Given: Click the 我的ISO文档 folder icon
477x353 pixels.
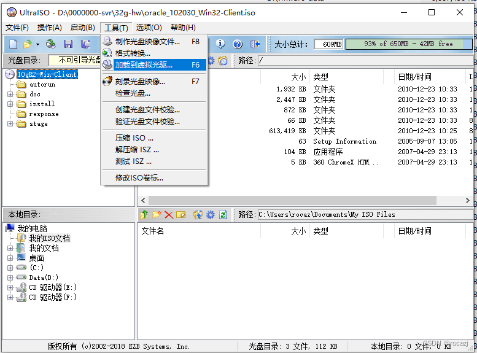Looking at the screenshot, I should point(21,238).
